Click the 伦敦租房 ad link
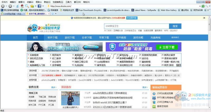 click(34, 55)
